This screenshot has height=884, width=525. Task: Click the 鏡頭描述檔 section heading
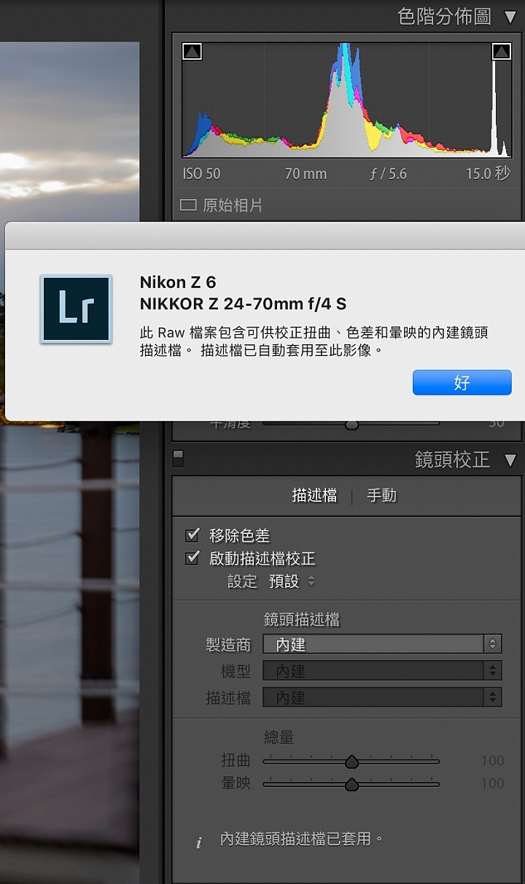[302, 620]
